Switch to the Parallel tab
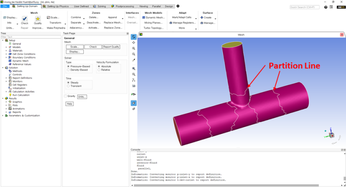This screenshot has height=187, width=346. [156, 6]
